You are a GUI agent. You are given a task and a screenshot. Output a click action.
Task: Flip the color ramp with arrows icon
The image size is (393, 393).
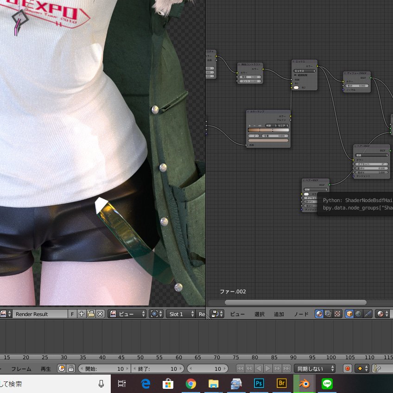[260, 125]
